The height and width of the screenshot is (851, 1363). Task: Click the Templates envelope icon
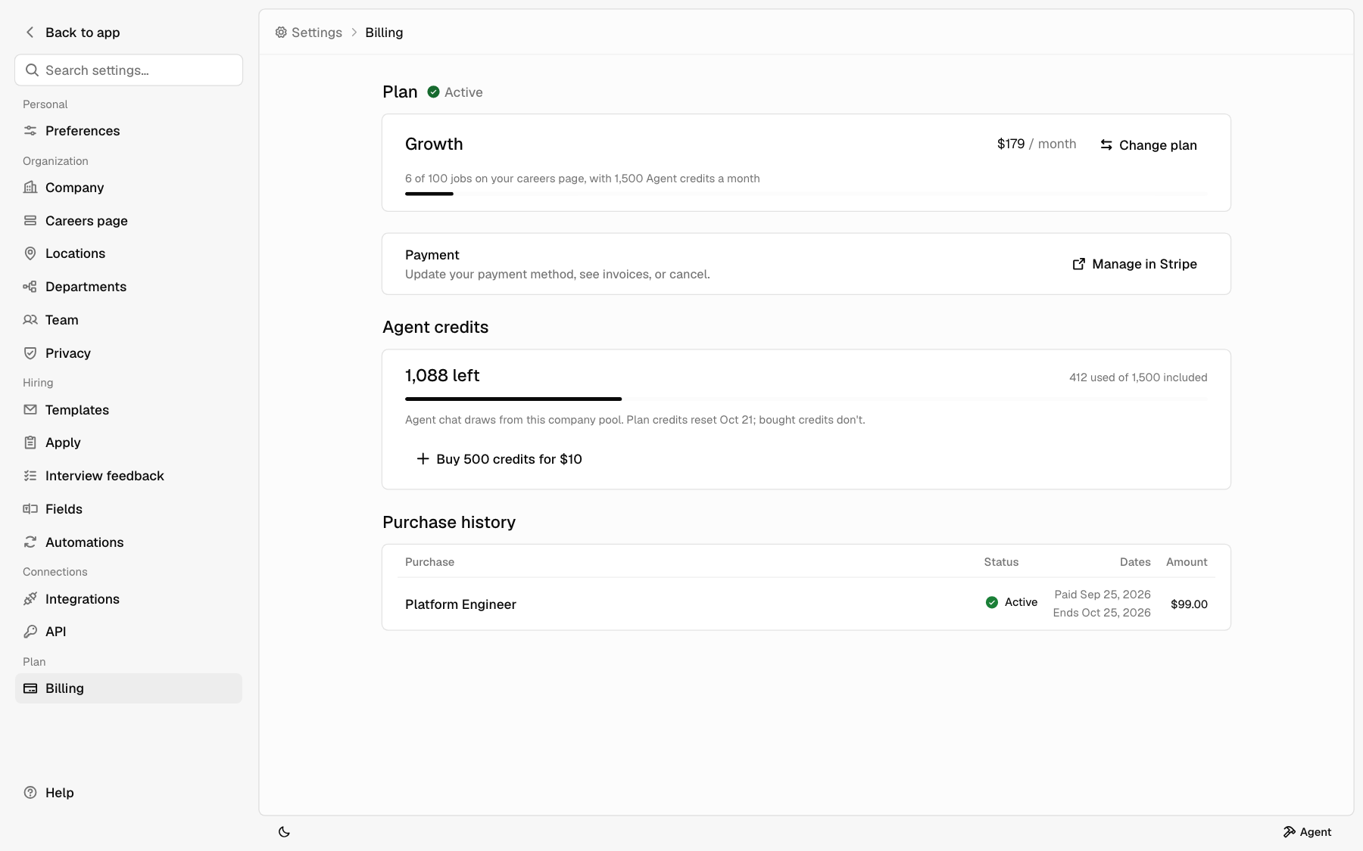pyautogui.click(x=30, y=410)
